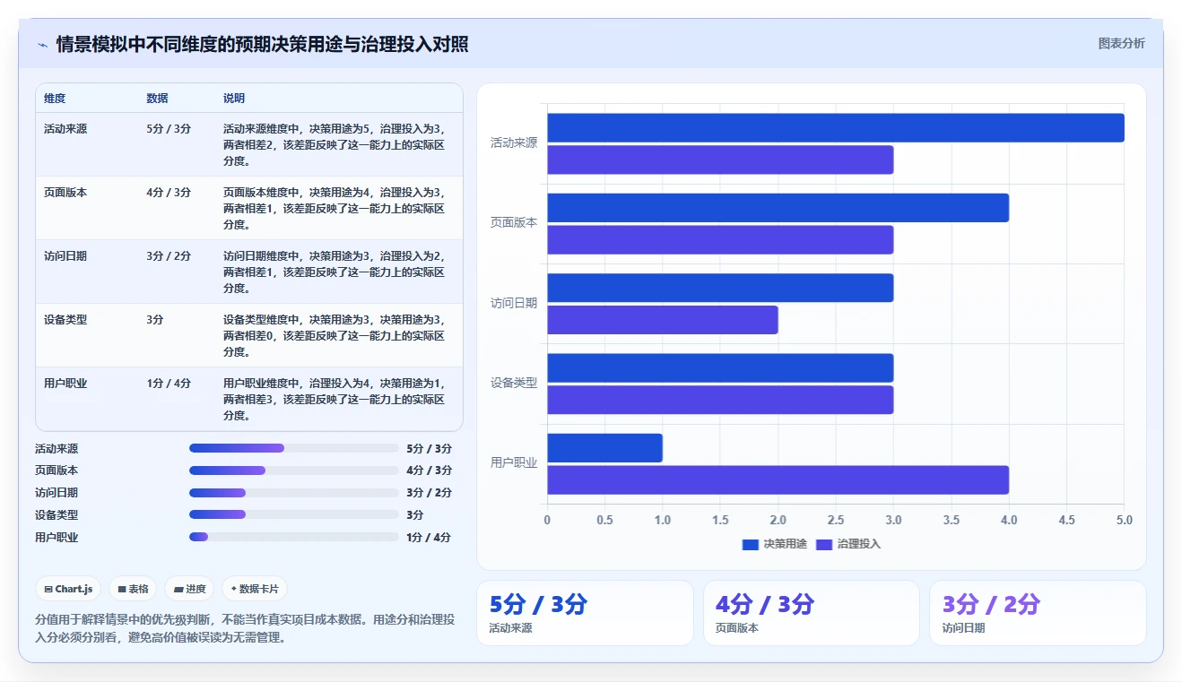Click the 页面版本 progress bar
The image size is (1182, 682).
(x=293, y=470)
